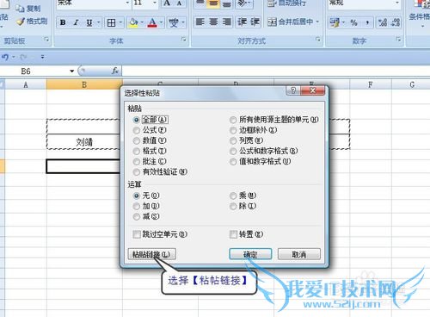
Task: Click the cell borders icon
Action: pos(111,22)
